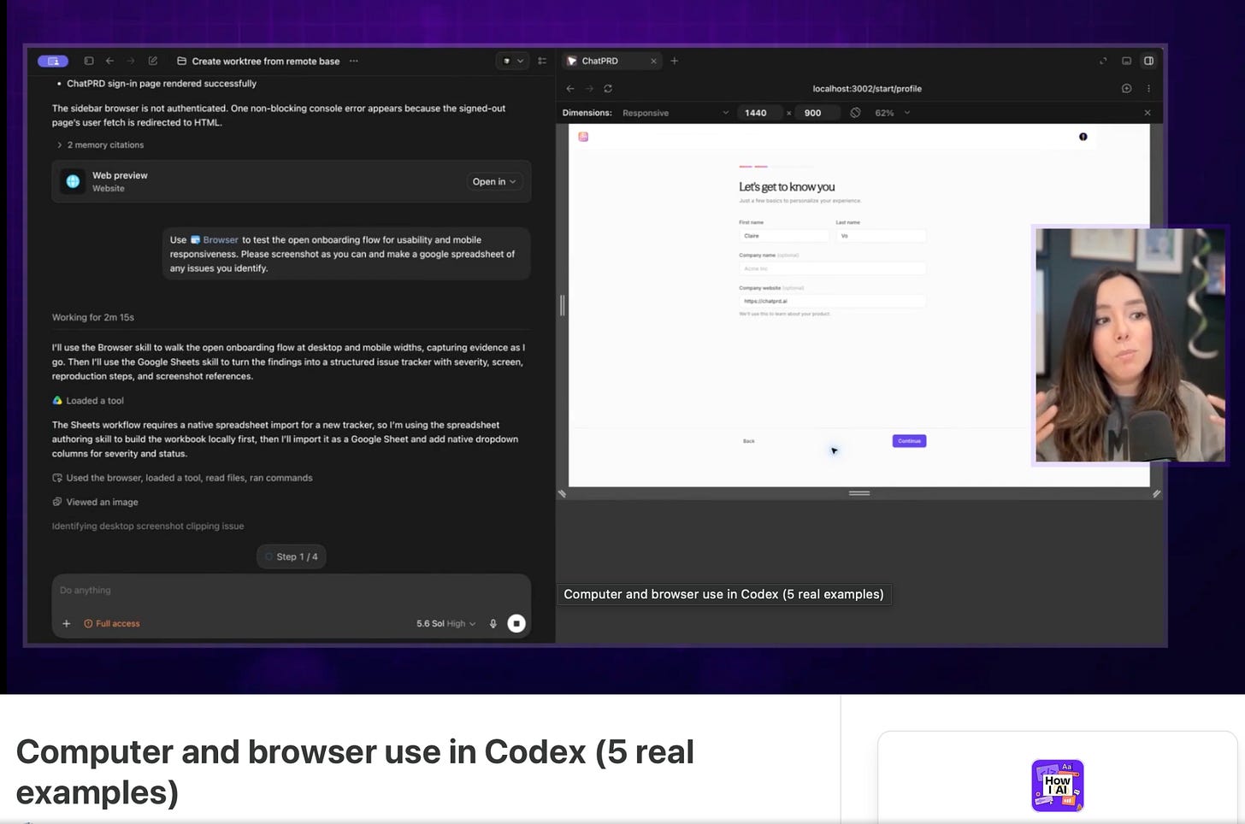Open the environment dropdown in the Codex header
This screenshot has height=824, width=1245.
(x=511, y=61)
